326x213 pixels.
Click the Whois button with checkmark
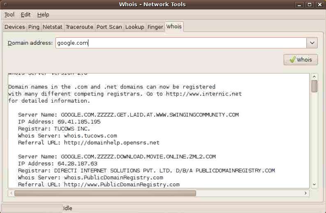pyautogui.click(x=301, y=60)
